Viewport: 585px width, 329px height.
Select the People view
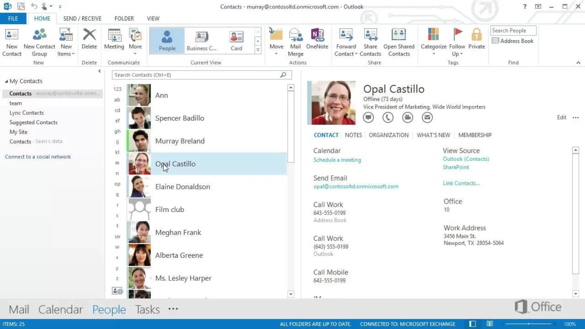pyautogui.click(x=167, y=41)
